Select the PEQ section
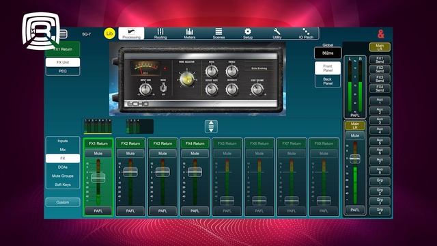The width and height of the screenshot is (437, 246). point(63,71)
